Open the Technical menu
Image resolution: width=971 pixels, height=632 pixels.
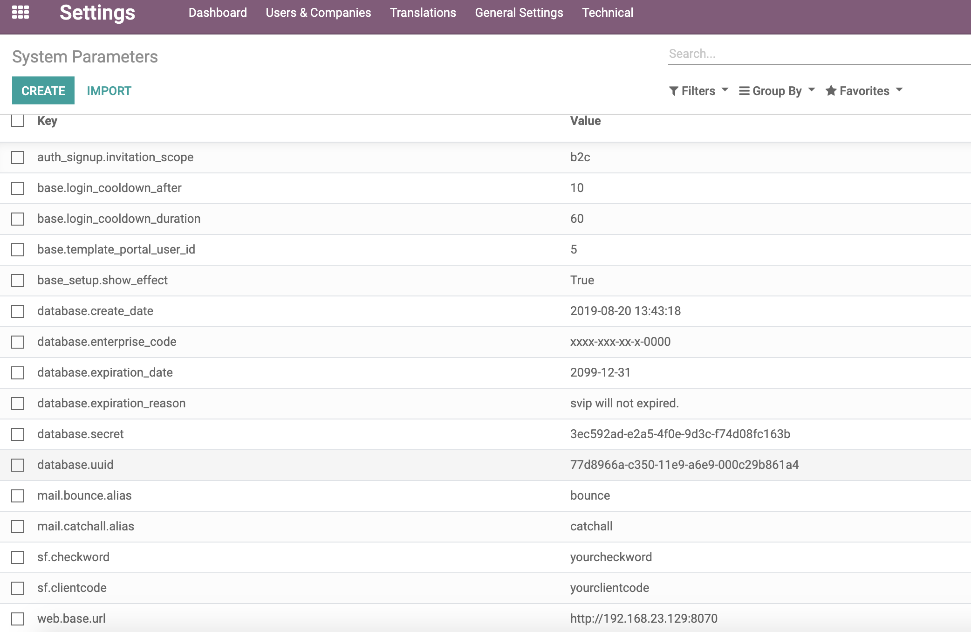coord(608,12)
